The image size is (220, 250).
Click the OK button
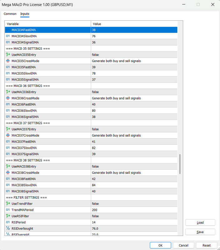160,245
